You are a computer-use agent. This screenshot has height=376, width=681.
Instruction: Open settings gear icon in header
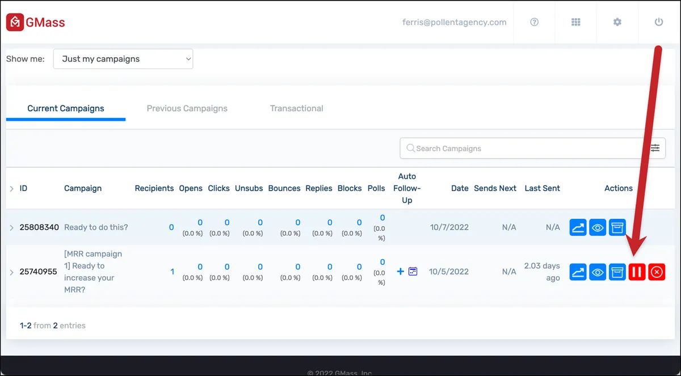click(x=617, y=22)
